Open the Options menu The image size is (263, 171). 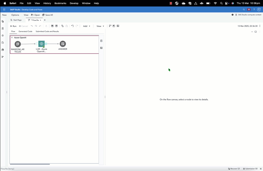pyautogui.click(x=15, y=15)
